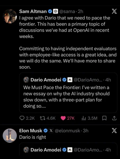120x159 pixels.
Task: Click Dario Amodei's avatar in first quoted post
Action: [26, 80]
